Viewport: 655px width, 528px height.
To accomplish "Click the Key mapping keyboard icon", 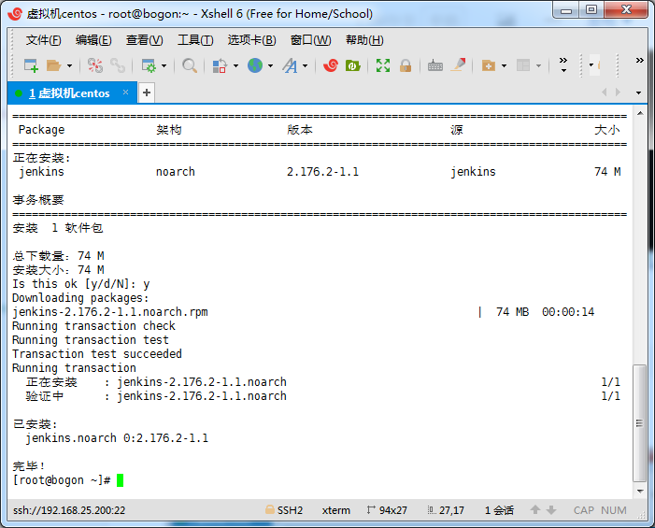I will click(434, 65).
